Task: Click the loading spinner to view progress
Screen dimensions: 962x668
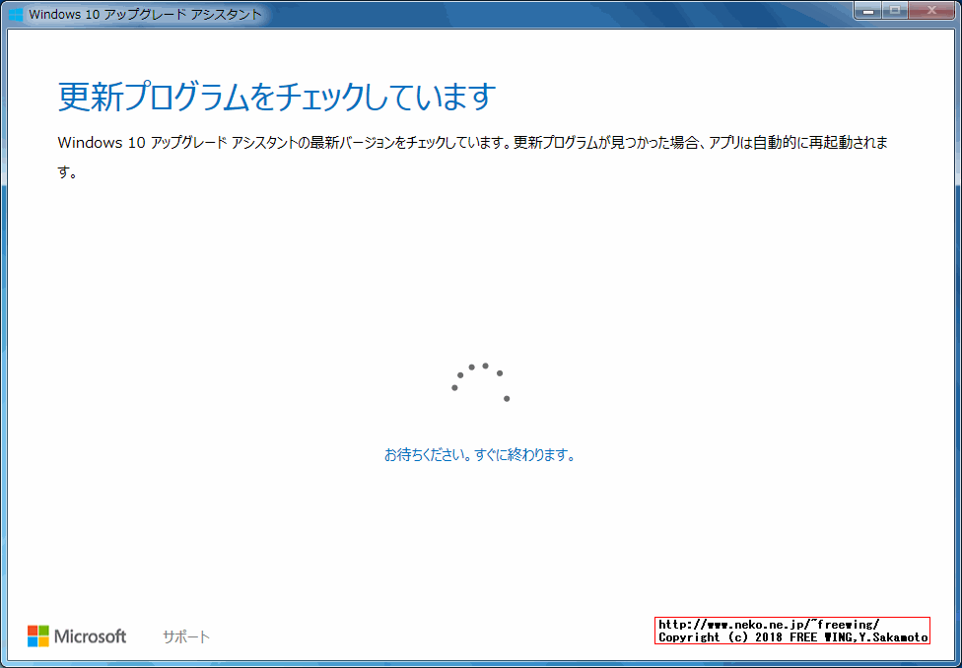Action: (482, 379)
